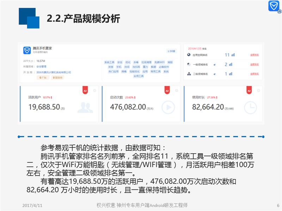
Task: Click the 8.57% growth indicator
Action: tap(48, 98)
